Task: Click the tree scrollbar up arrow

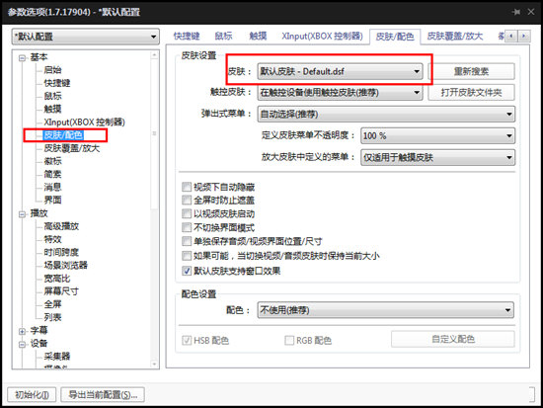Action: click(154, 54)
